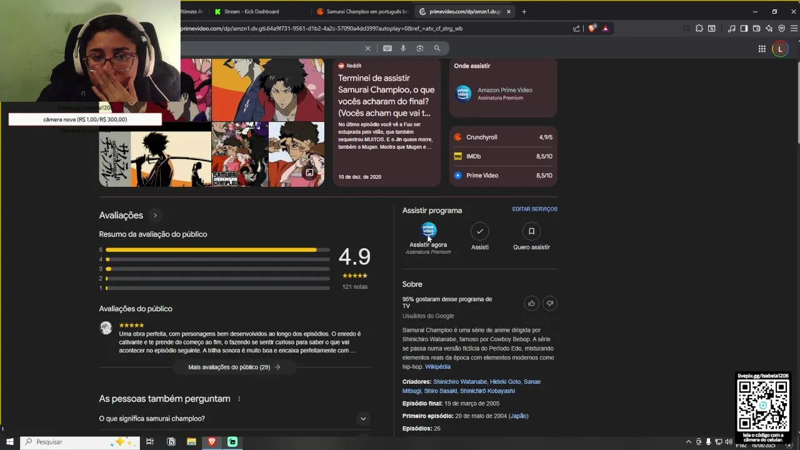Dislike the show with thumbs down

pyautogui.click(x=549, y=303)
